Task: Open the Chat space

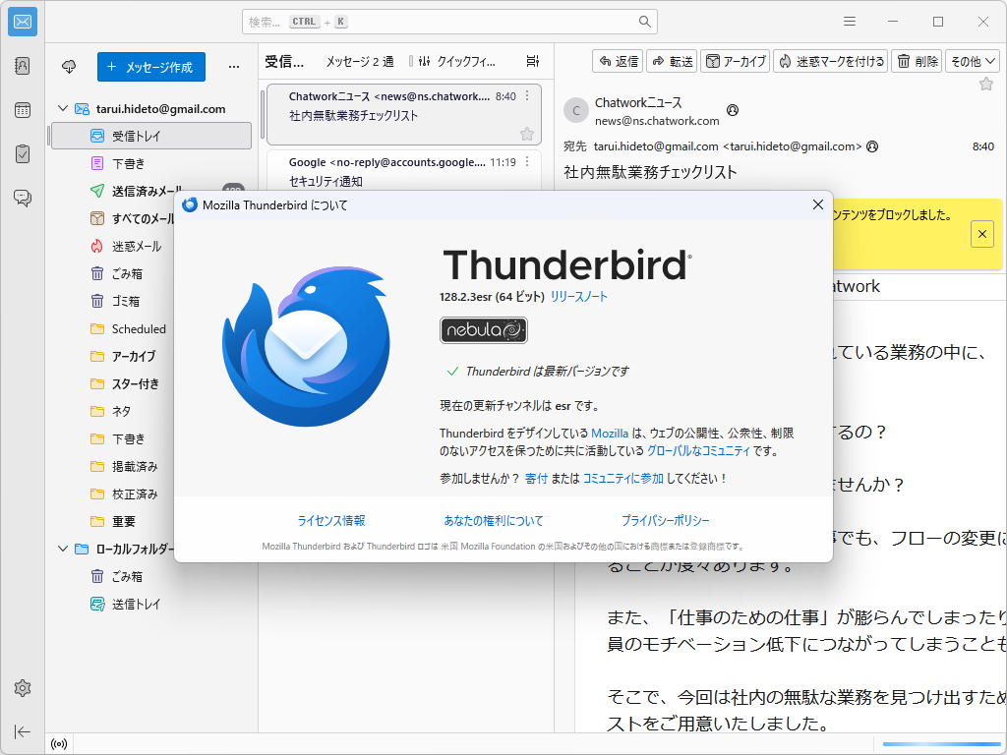Action: coord(22,198)
